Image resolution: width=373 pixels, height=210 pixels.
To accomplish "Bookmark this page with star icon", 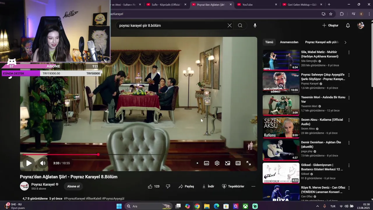I will (331, 14).
